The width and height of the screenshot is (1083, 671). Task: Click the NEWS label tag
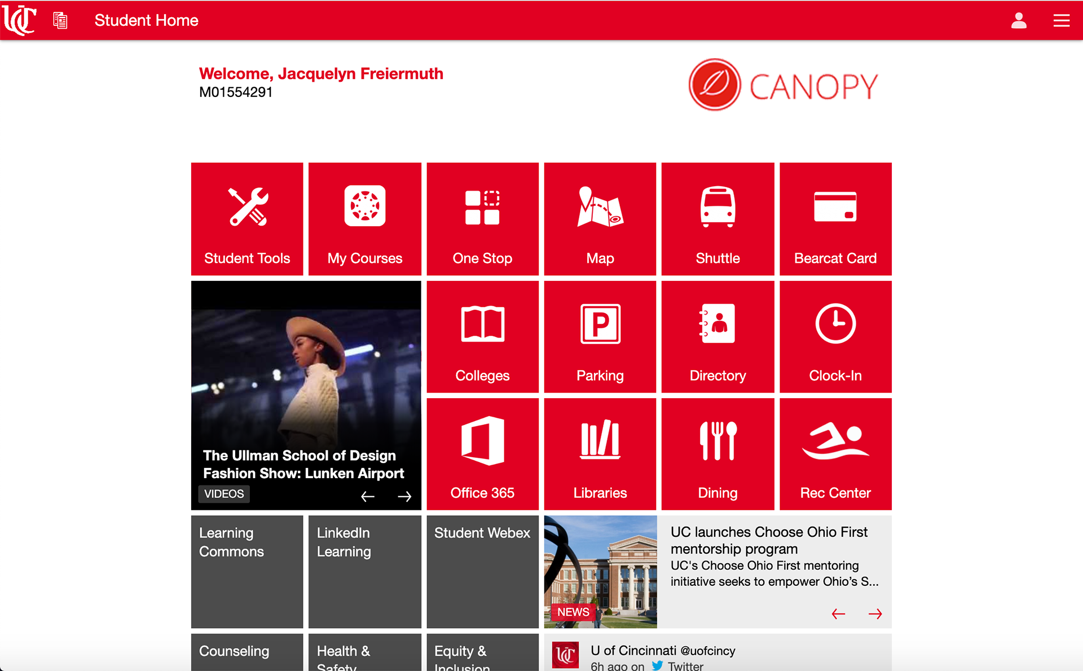(x=573, y=612)
